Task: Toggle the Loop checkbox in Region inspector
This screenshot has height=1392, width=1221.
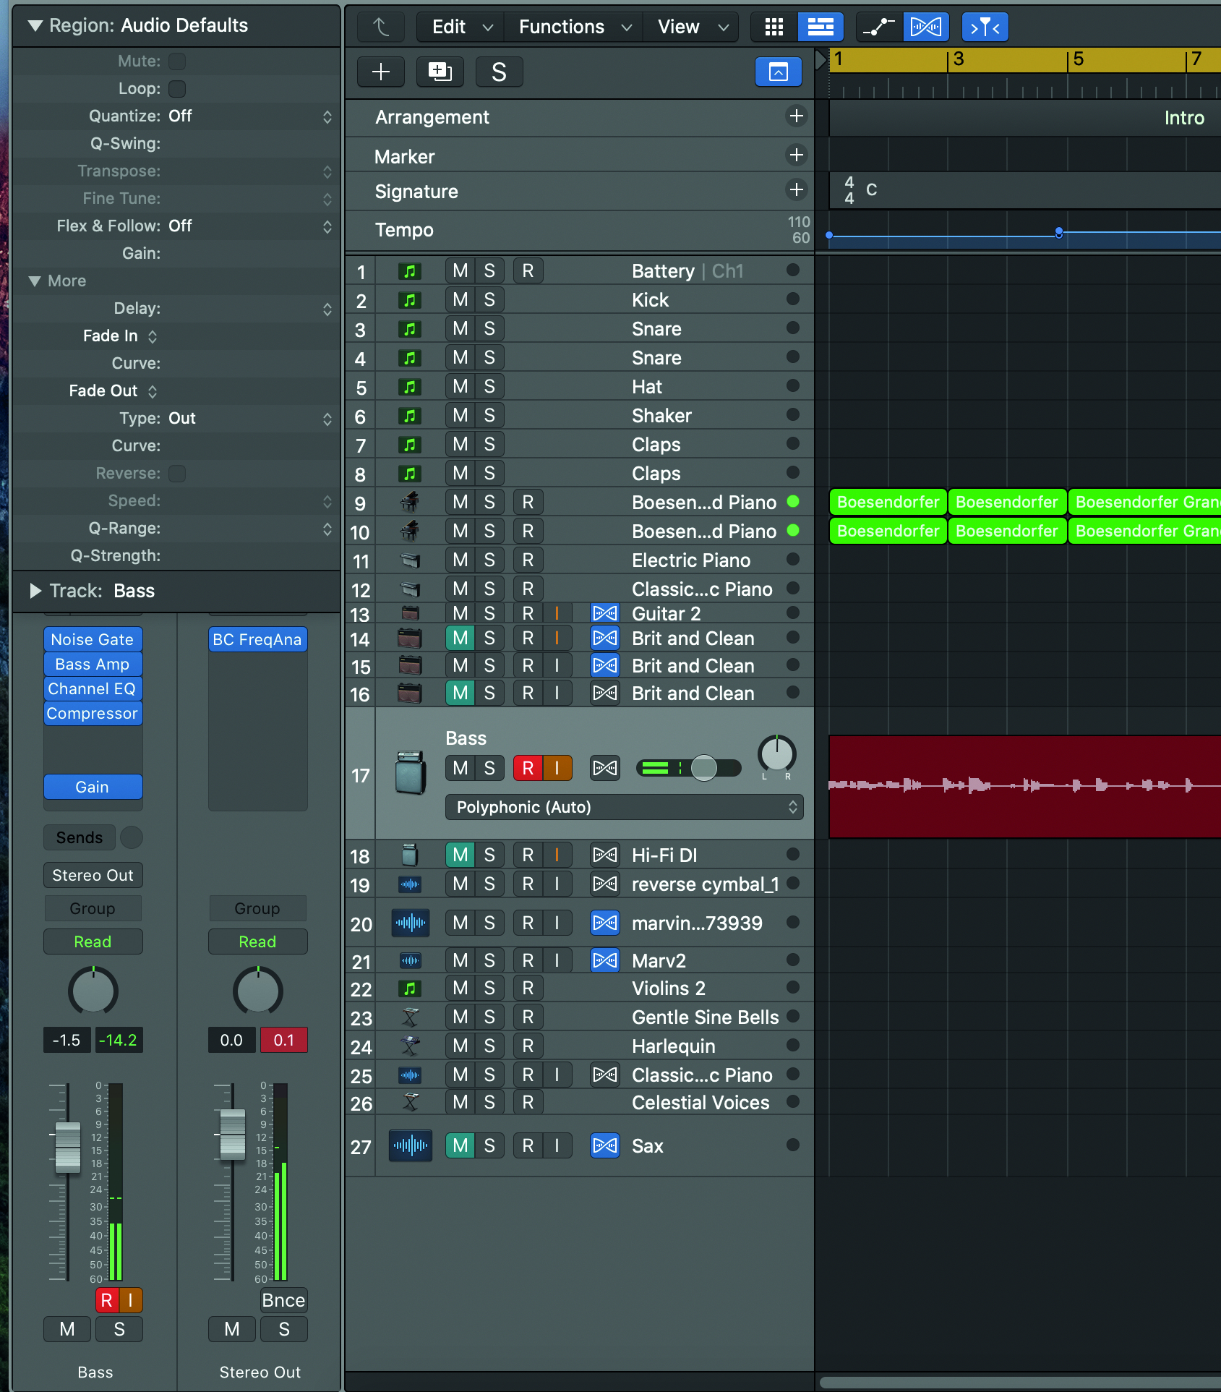Action: (177, 88)
